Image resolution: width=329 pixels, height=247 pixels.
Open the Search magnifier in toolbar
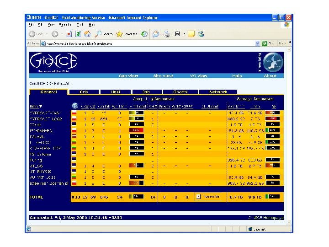coord(103,34)
